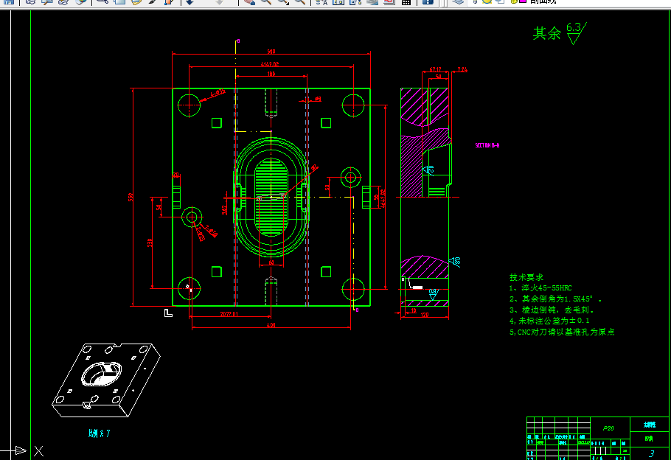Open the 剖面线 layer dropdown
This screenshot has height=460, width=671.
click(543, 1)
